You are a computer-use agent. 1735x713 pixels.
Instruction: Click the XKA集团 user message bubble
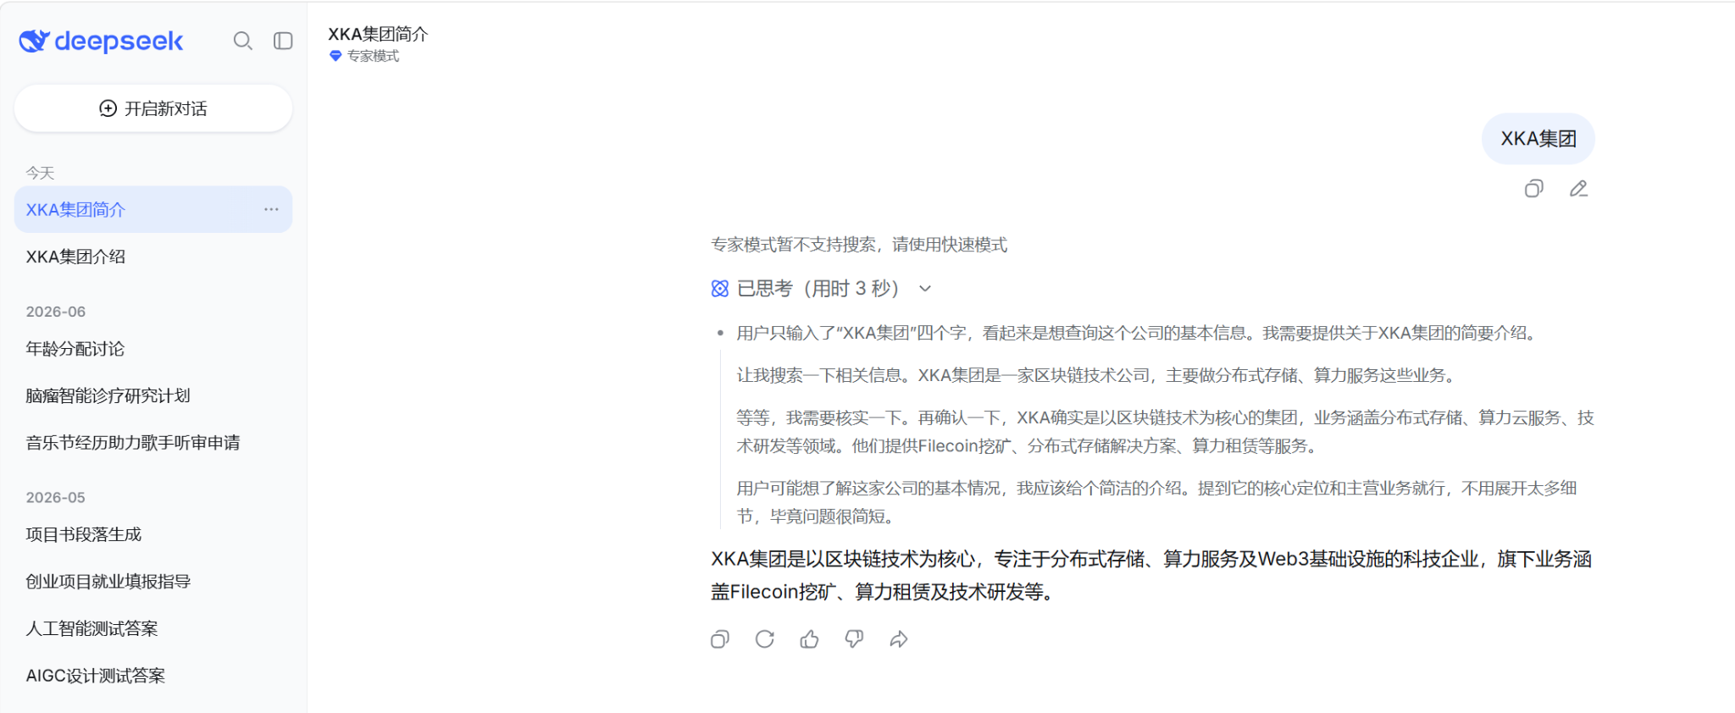click(x=1538, y=139)
